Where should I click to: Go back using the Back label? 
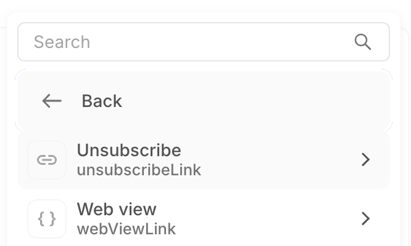point(102,101)
